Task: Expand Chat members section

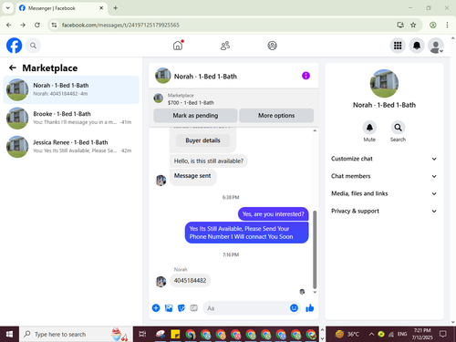Action: (384, 176)
